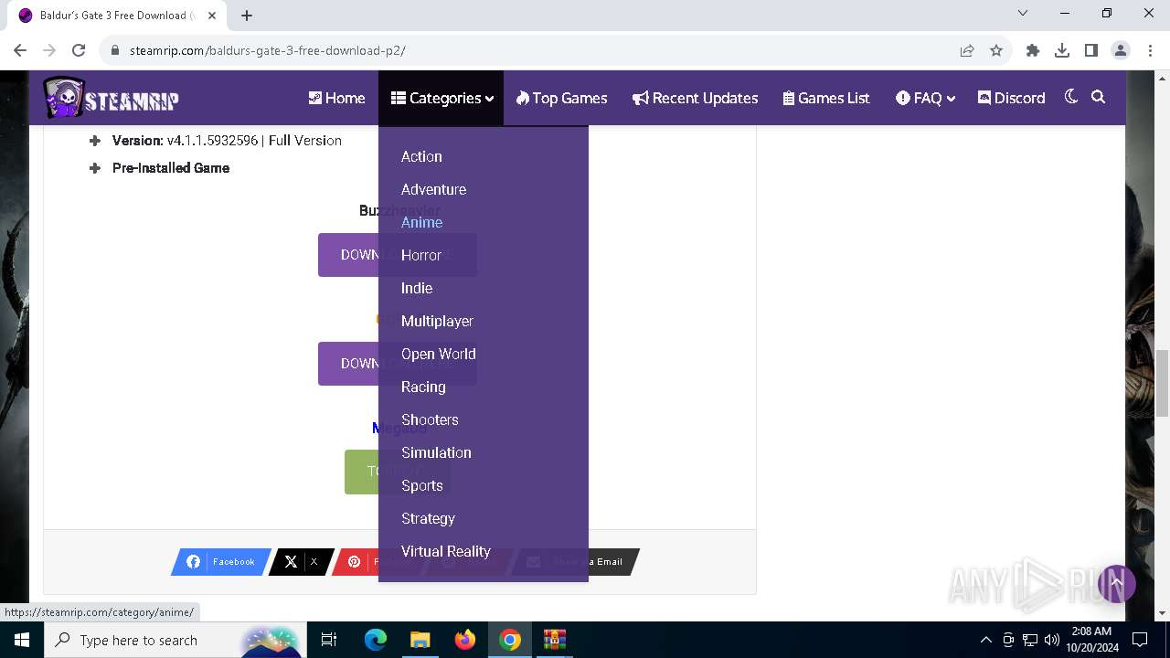Viewport: 1170px width, 658px height.
Task: Open WinRAR from taskbar
Action: (x=555, y=640)
